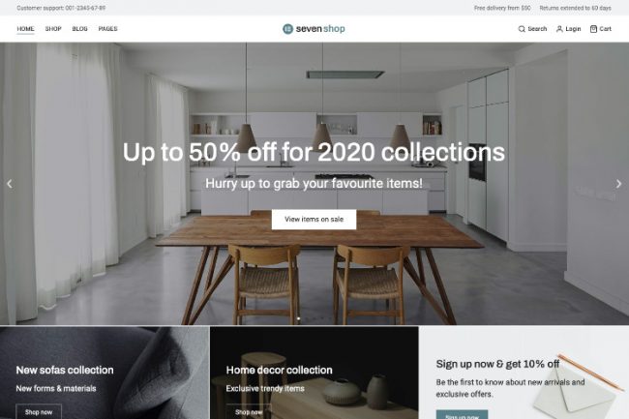Image resolution: width=629 pixels, height=419 pixels.
Task: Open the shopping Cart icon
Action: click(x=593, y=29)
